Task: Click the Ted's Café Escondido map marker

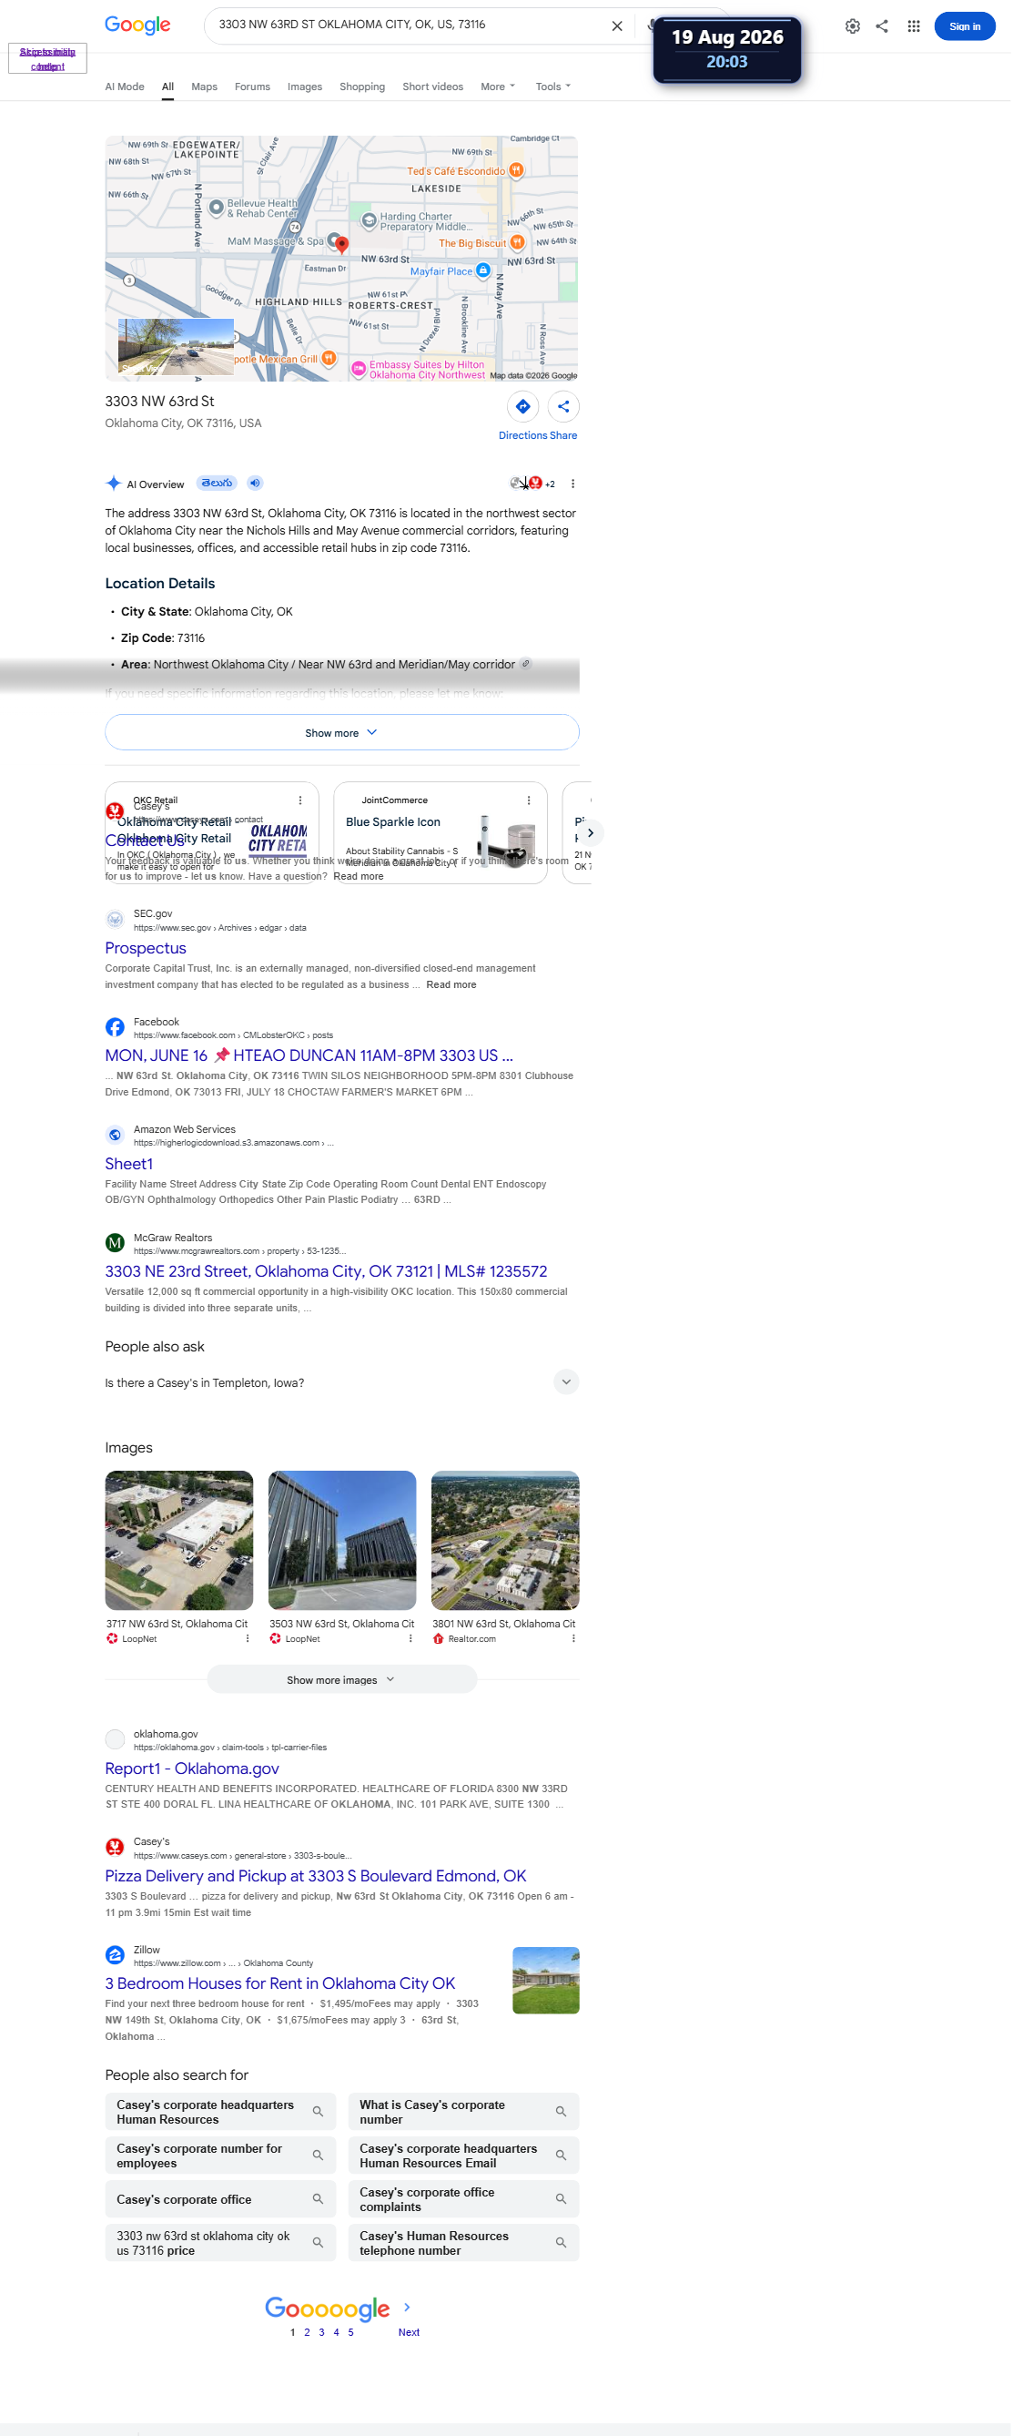Action: click(516, 171)
